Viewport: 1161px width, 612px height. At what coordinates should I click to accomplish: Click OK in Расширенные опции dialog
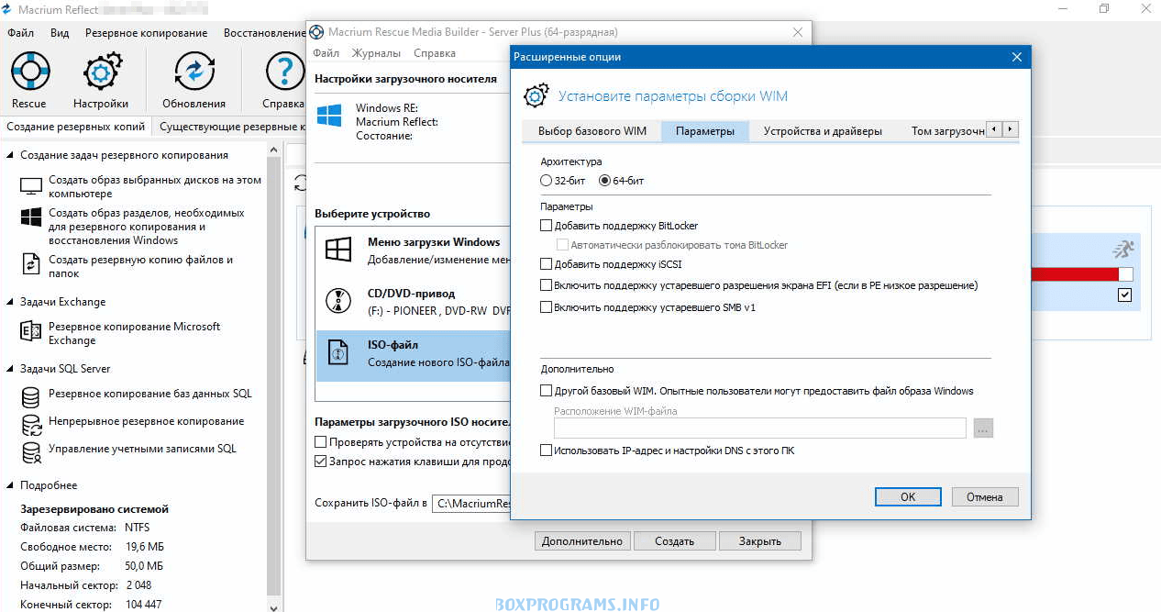click(908, 496)
